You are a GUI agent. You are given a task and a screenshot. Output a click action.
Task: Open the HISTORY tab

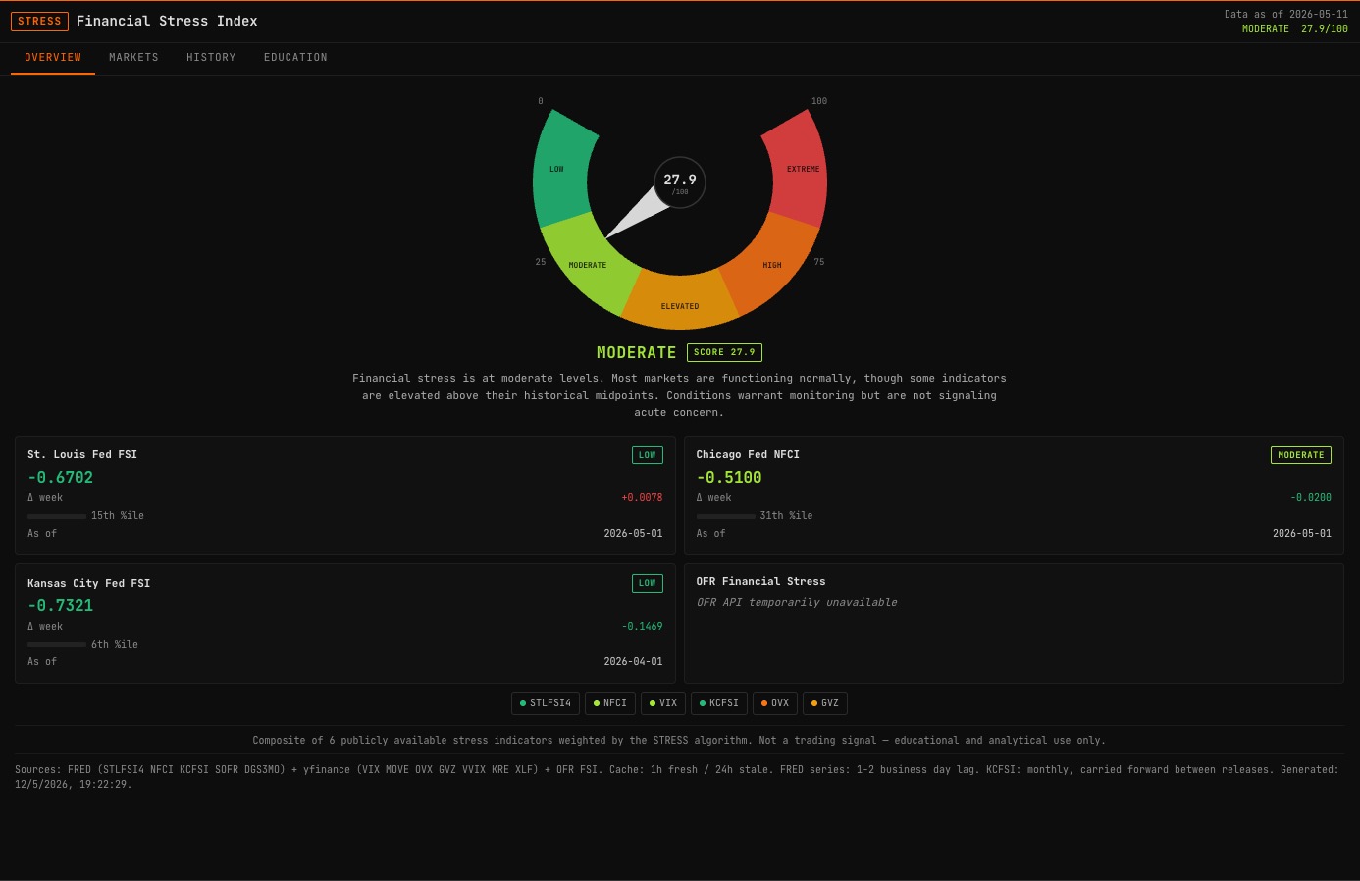pyautogui.click(x=211, y=58)
